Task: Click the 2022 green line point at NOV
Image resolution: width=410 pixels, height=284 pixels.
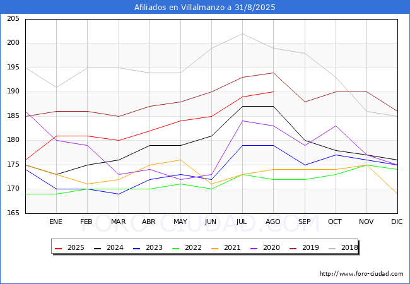Action: [x=367, y=165]
